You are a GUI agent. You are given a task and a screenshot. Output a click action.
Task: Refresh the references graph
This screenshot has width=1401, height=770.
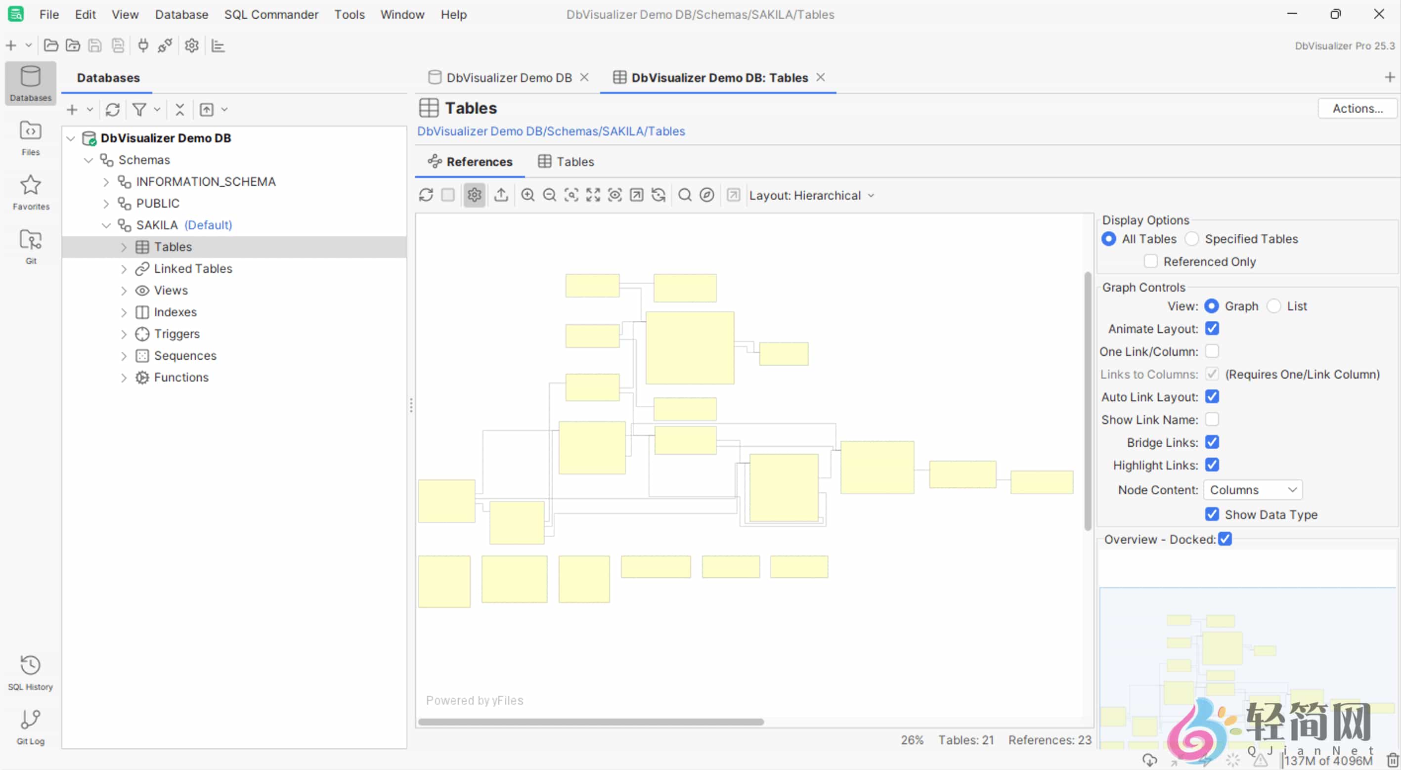pos(426,195)
